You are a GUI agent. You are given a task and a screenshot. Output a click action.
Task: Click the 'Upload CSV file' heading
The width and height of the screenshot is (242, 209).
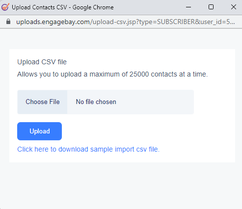(x=42, y=62)
